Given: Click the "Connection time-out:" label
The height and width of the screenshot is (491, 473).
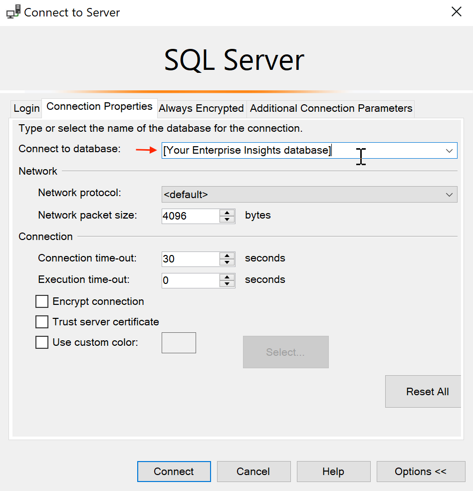Looking at the screenshot, I should tap(87, 258).
